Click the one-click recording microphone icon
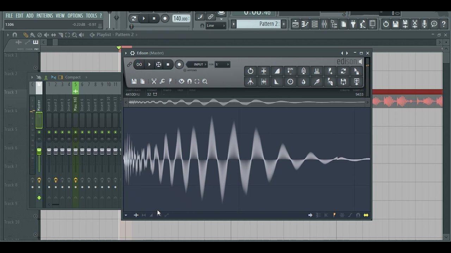This screenshot has height=253, width=451. tap(425, 24)
